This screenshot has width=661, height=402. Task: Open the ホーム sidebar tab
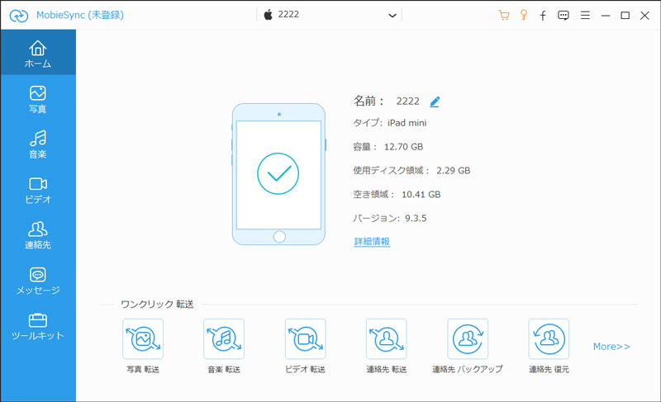click(38, 53)
